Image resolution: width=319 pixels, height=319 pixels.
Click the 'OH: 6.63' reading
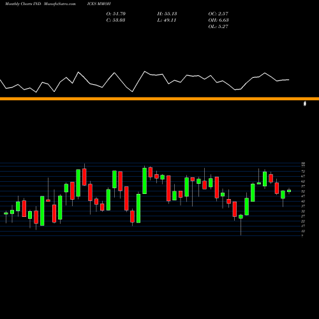coord(218,20)
